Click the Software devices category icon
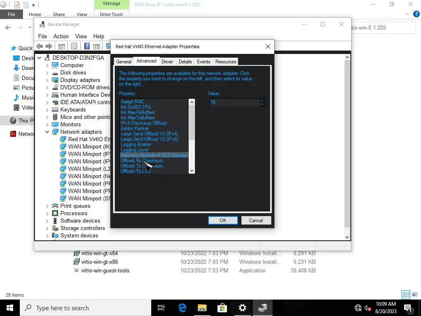The image size is (421, 316). pos(55,221)
